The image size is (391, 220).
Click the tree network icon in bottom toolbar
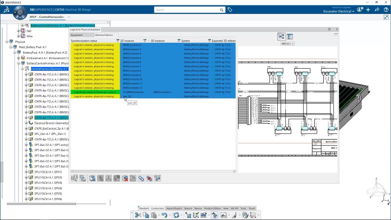[x=188, y=215]
